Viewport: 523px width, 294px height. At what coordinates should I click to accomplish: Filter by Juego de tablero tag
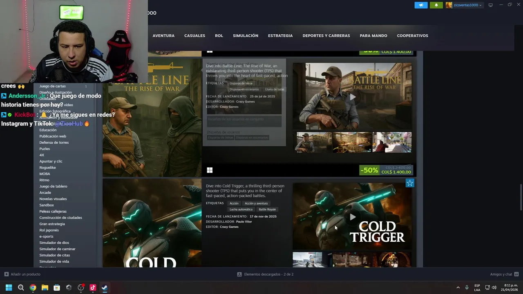(53, 186)
